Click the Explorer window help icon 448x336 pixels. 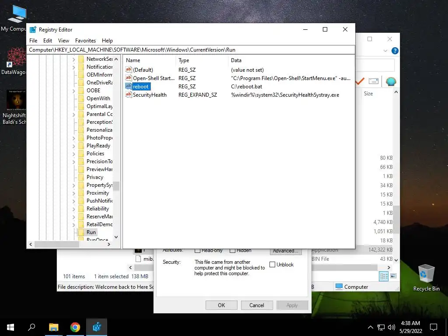point(395,51)
